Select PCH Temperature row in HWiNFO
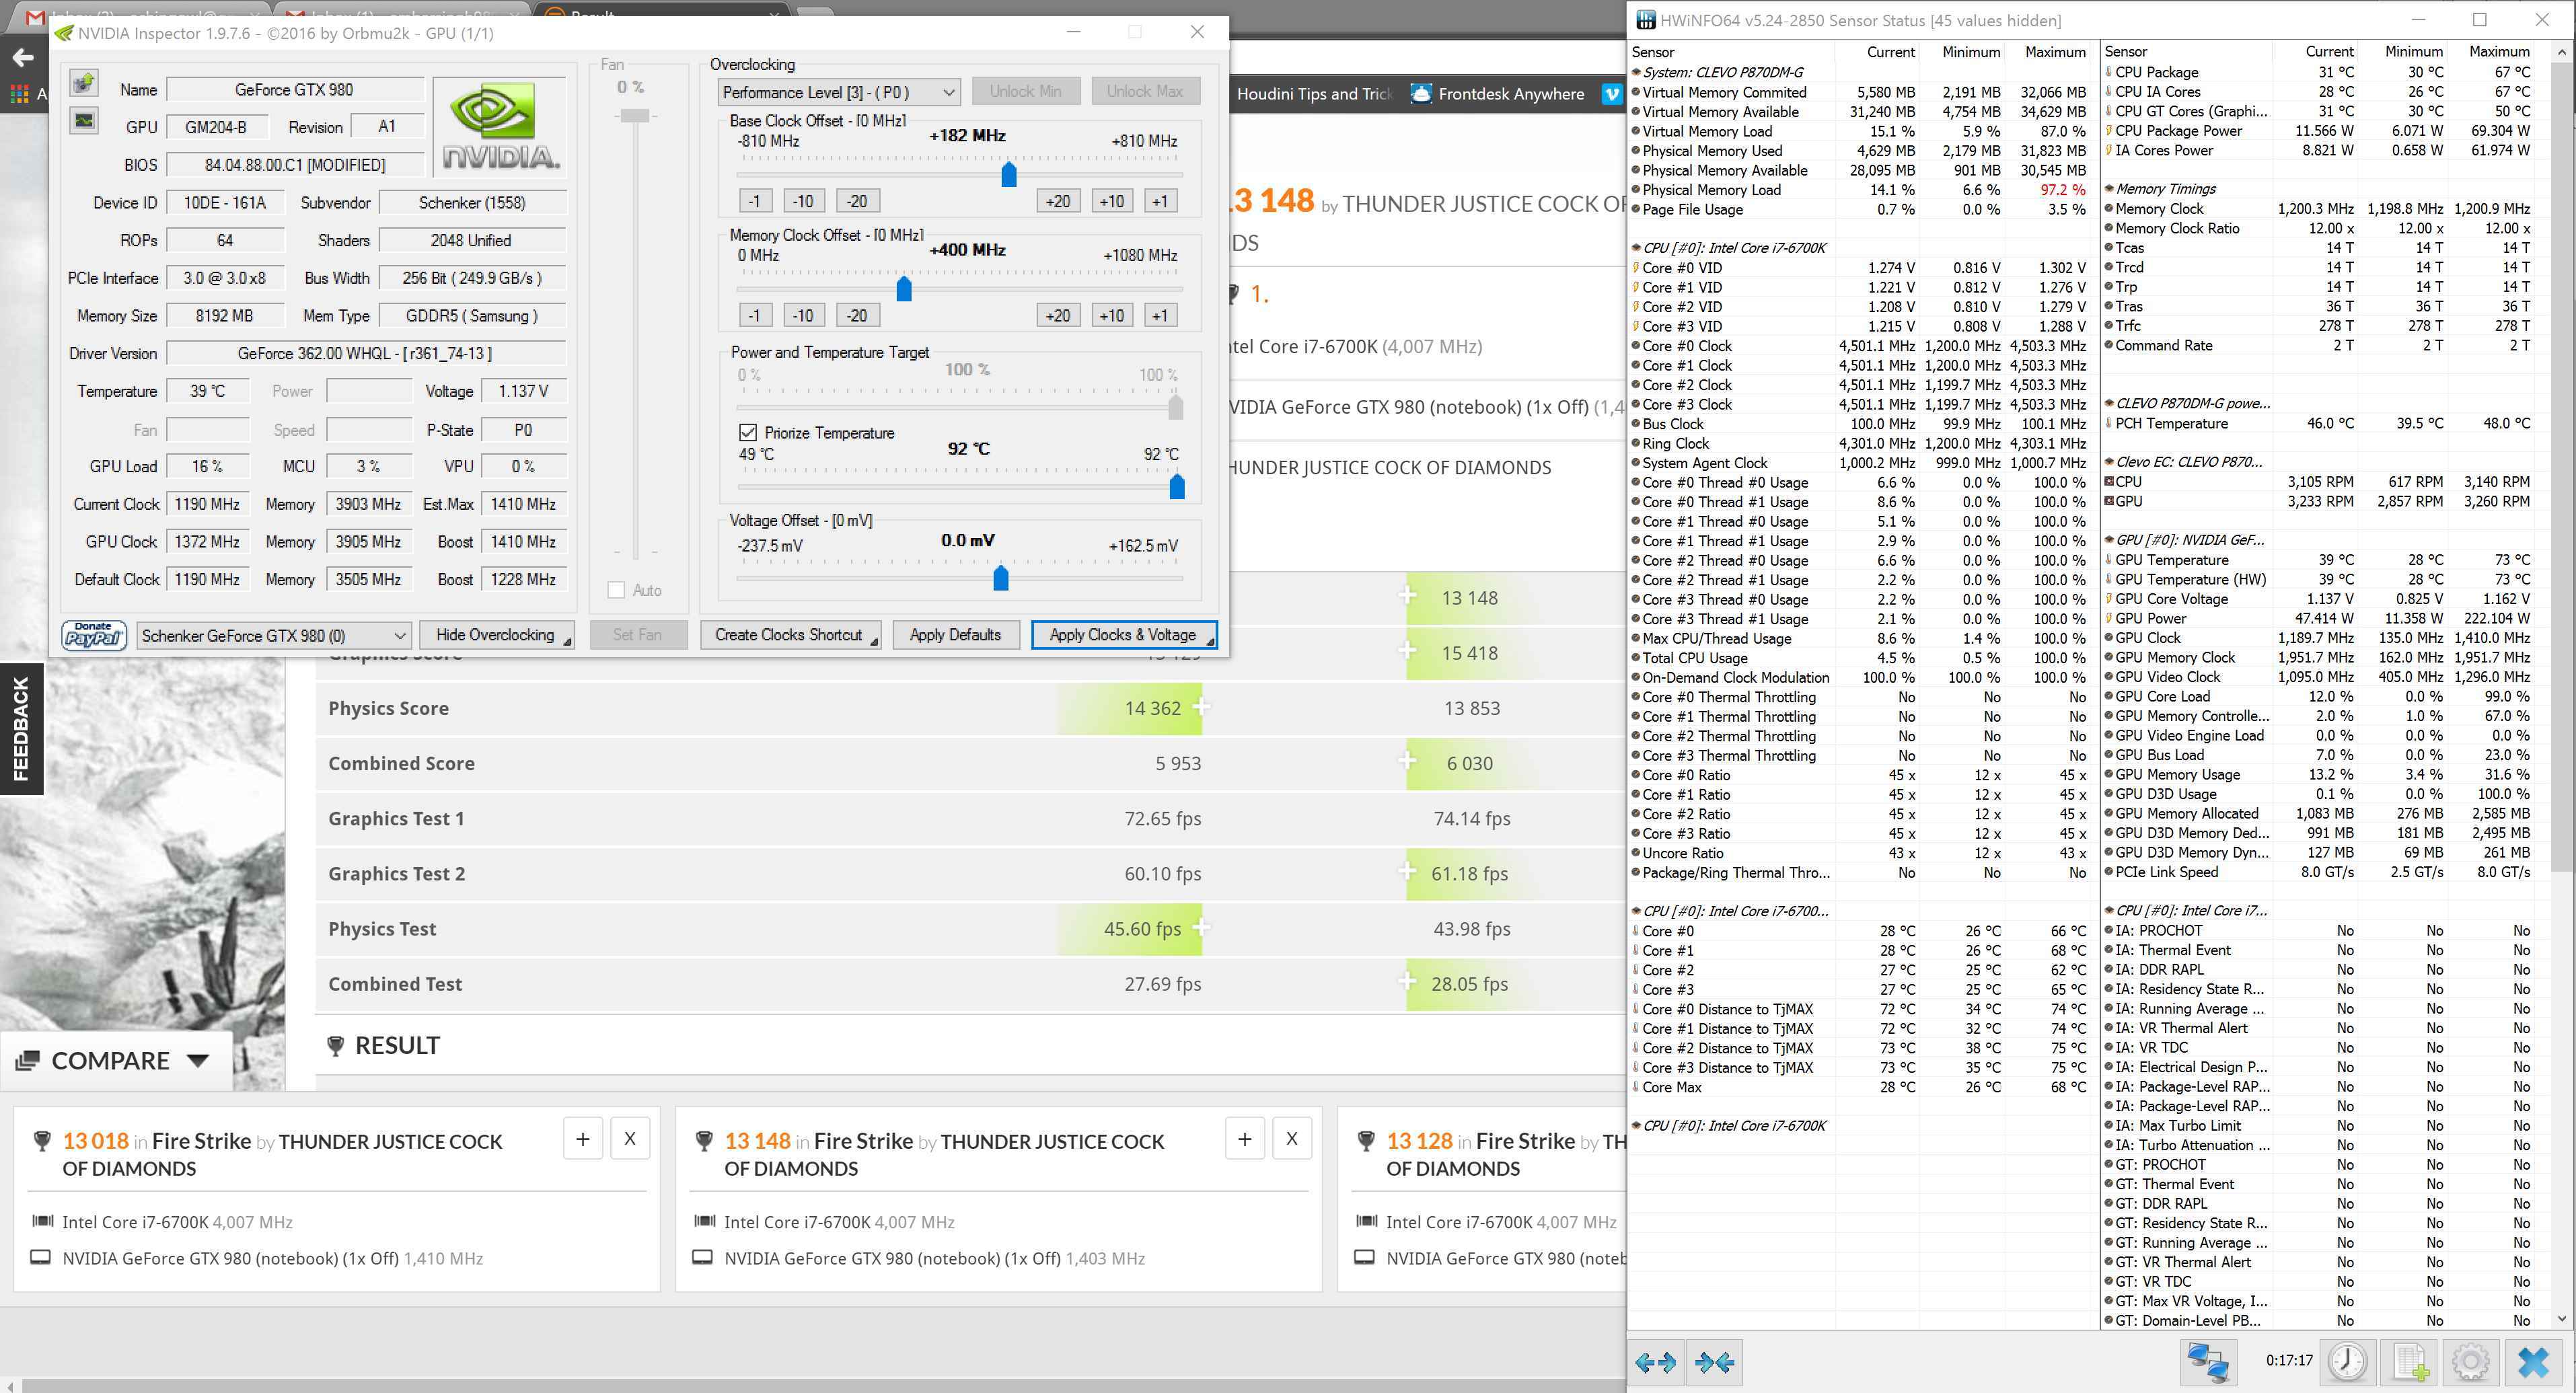The height and width of the screenshot is (1393, 2576). pyautogui.click(x=2319, y=424)
